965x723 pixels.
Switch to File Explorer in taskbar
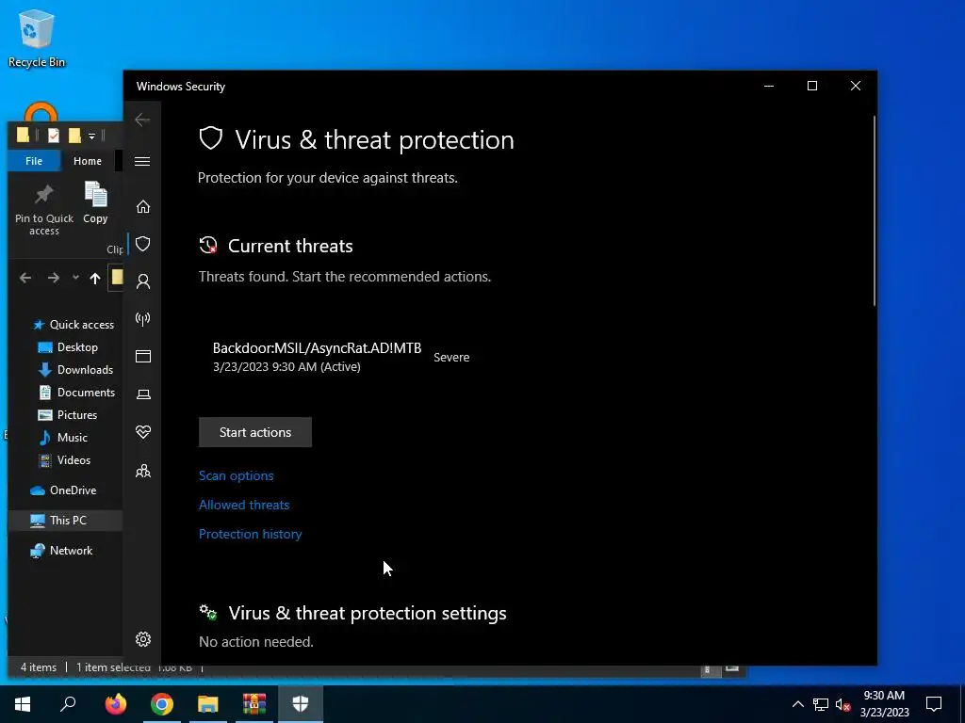208,704
